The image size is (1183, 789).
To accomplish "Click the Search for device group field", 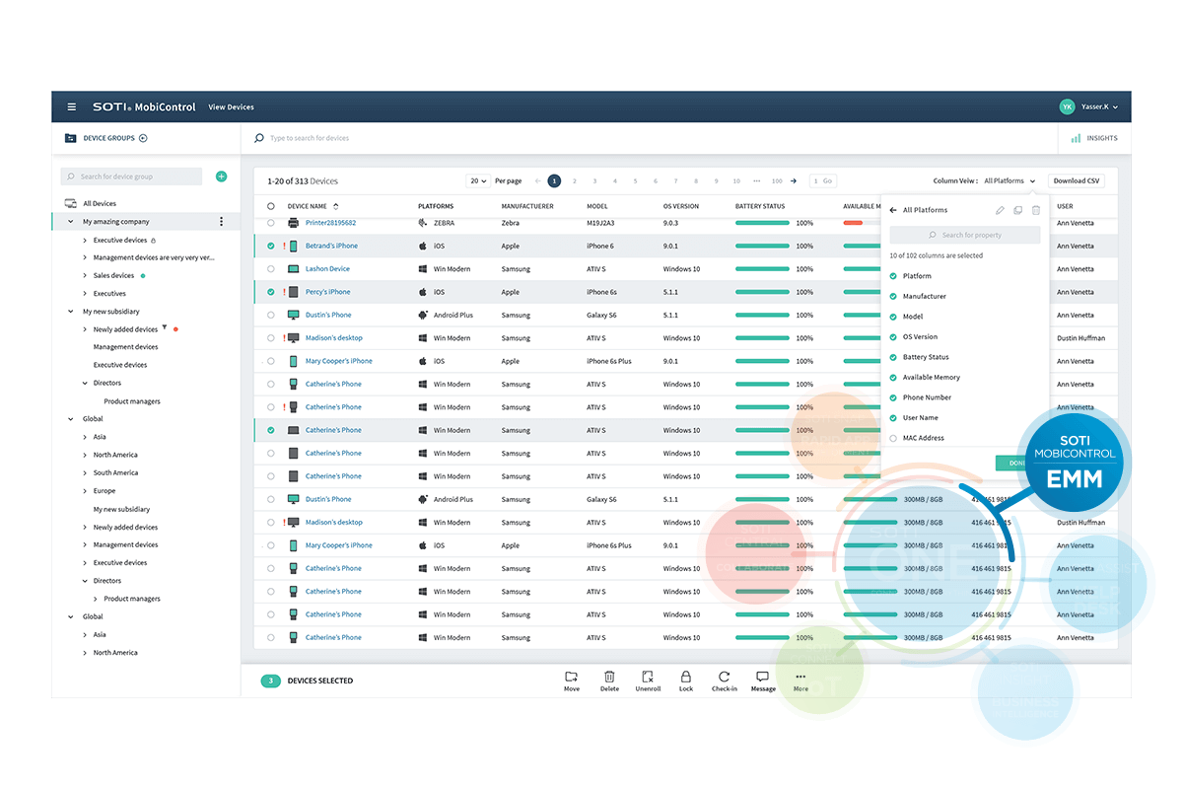I will [131, 177].
